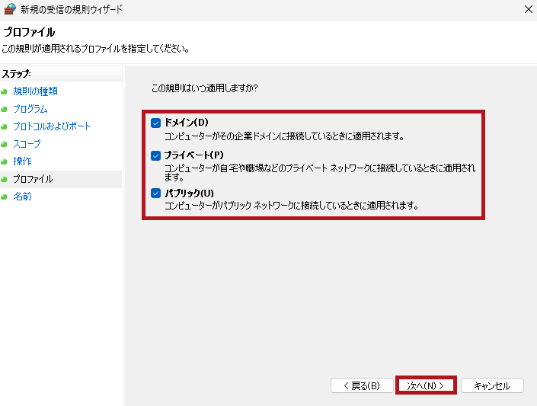
Task: Click the firewall wizard title bar icon
Action: pos(10,9)
